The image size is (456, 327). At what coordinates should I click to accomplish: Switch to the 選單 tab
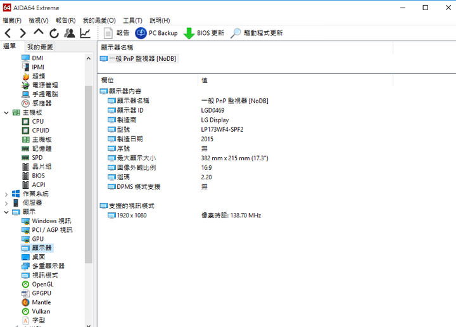tap(9, 46)
